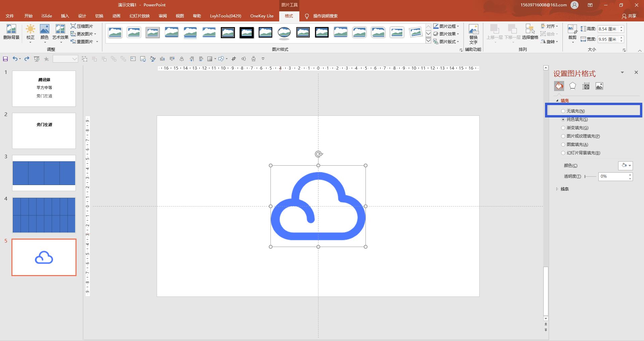Open the 颜色 picture color tool

point(45,33)
